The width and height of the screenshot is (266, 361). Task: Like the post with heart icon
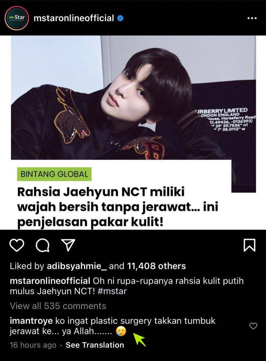17,245
